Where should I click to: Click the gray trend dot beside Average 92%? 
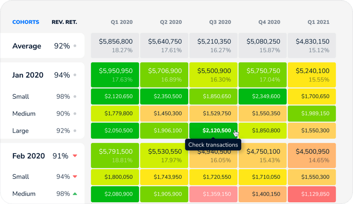click(x=75, y=46)
